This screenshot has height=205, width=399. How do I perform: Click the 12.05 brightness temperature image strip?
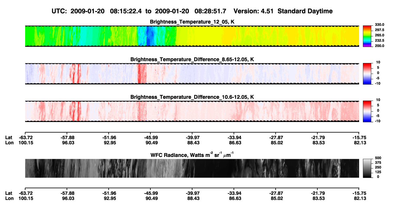192,36
